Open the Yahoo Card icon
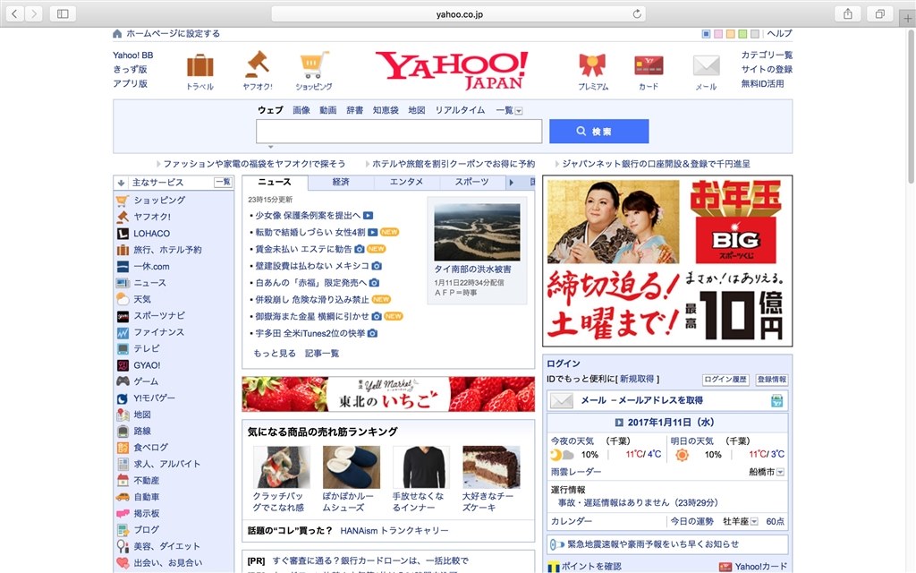 click(649, 65)
